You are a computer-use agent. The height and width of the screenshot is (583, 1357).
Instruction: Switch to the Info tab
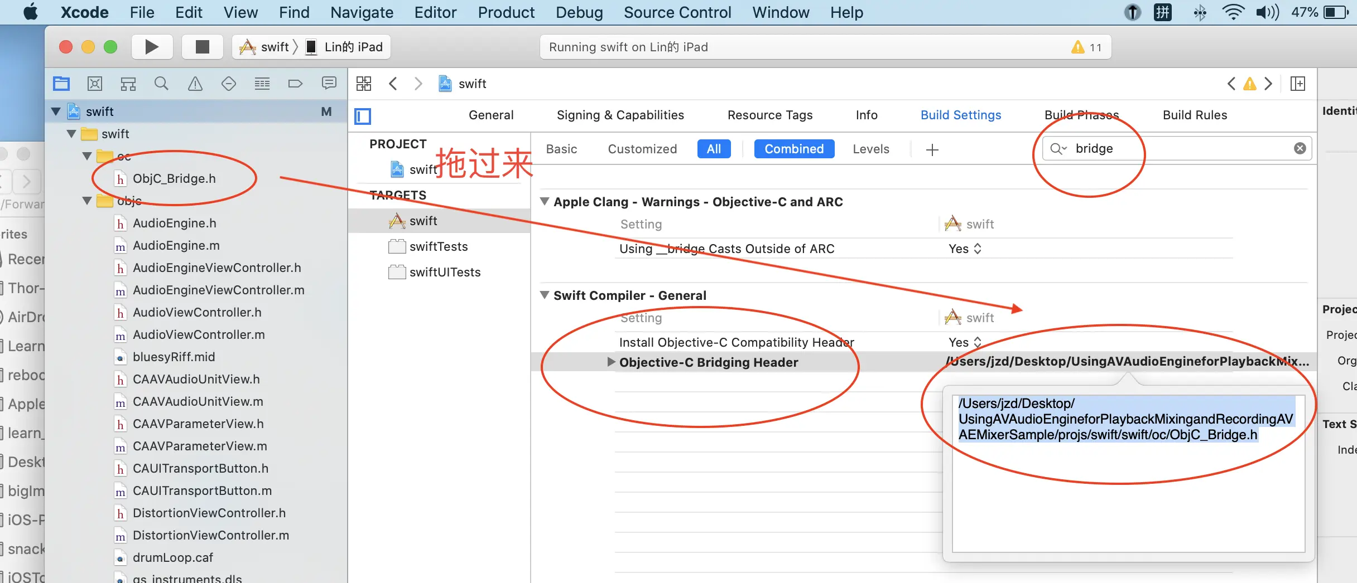coord(867,115)
